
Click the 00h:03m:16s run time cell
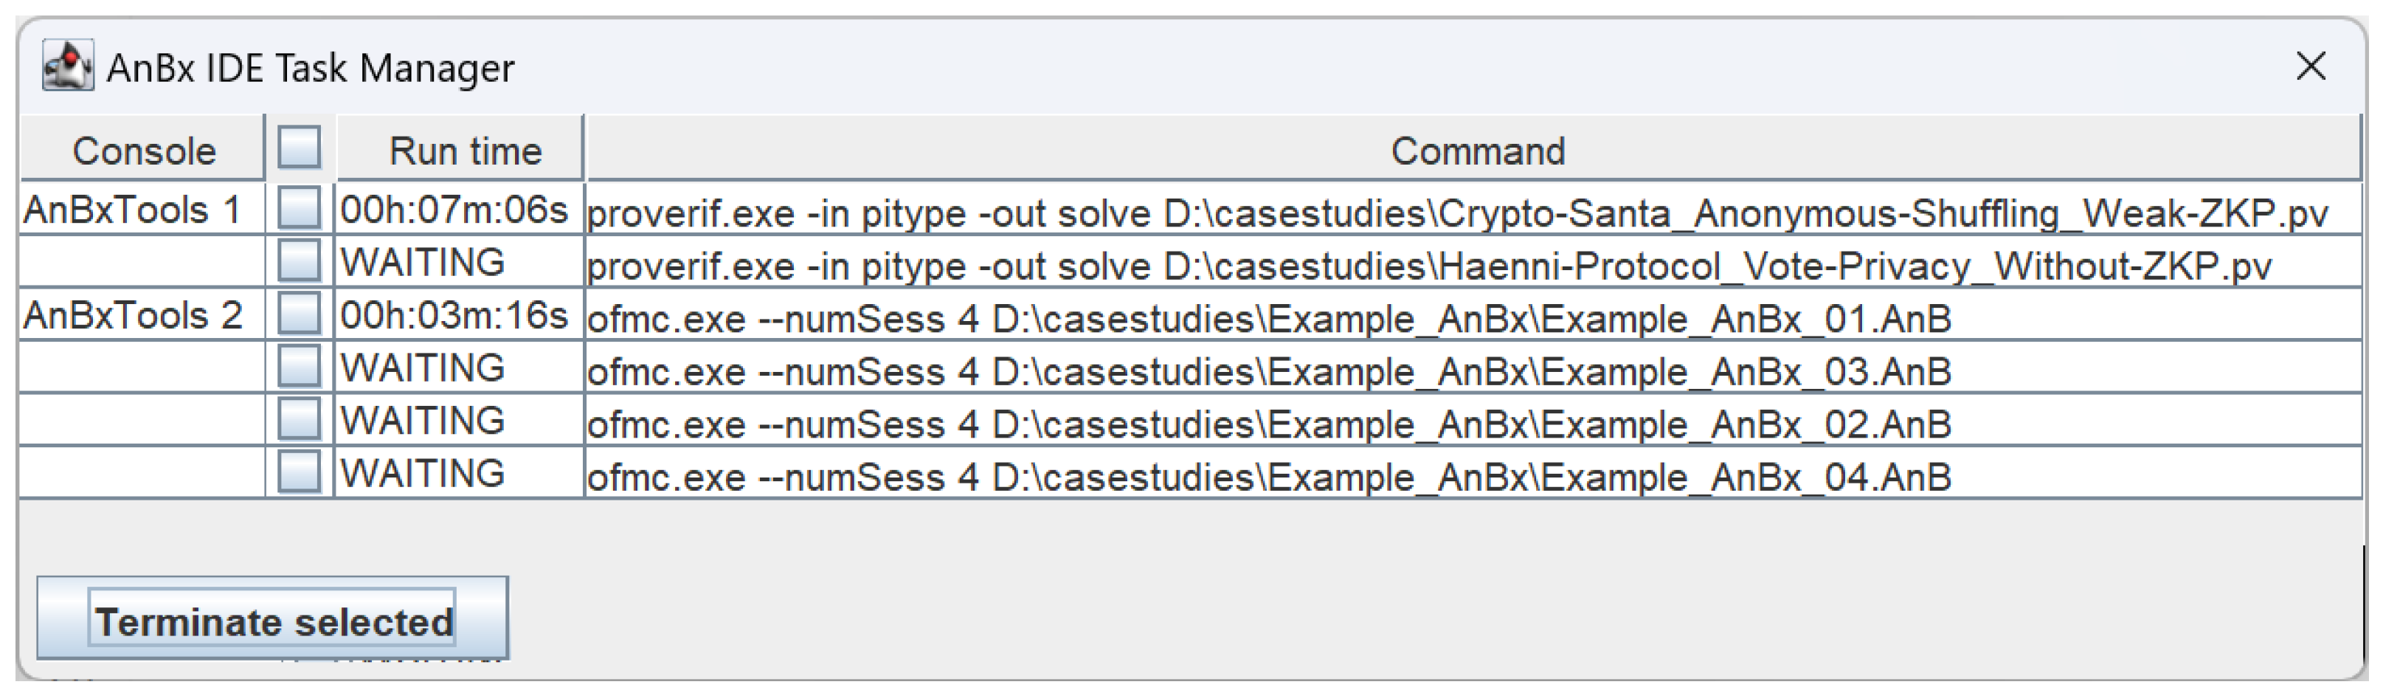coord(453,316)
